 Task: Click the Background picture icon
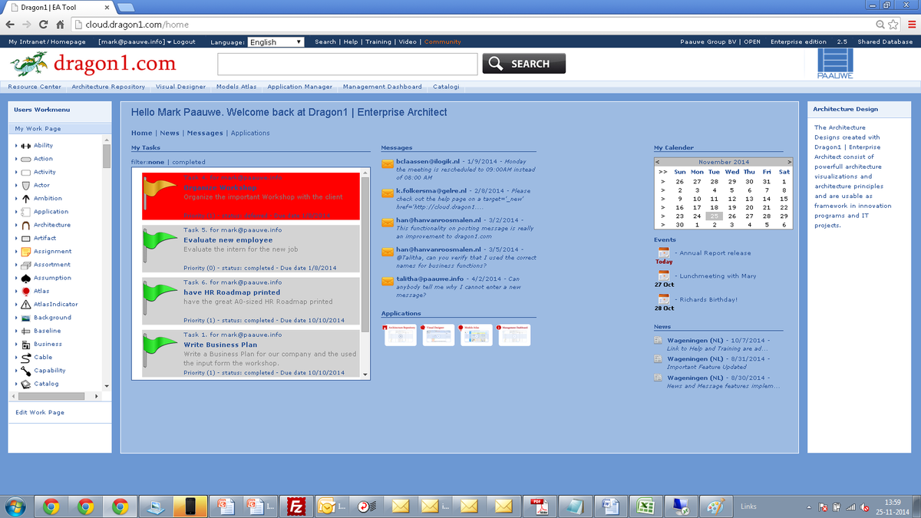point(25,318)
